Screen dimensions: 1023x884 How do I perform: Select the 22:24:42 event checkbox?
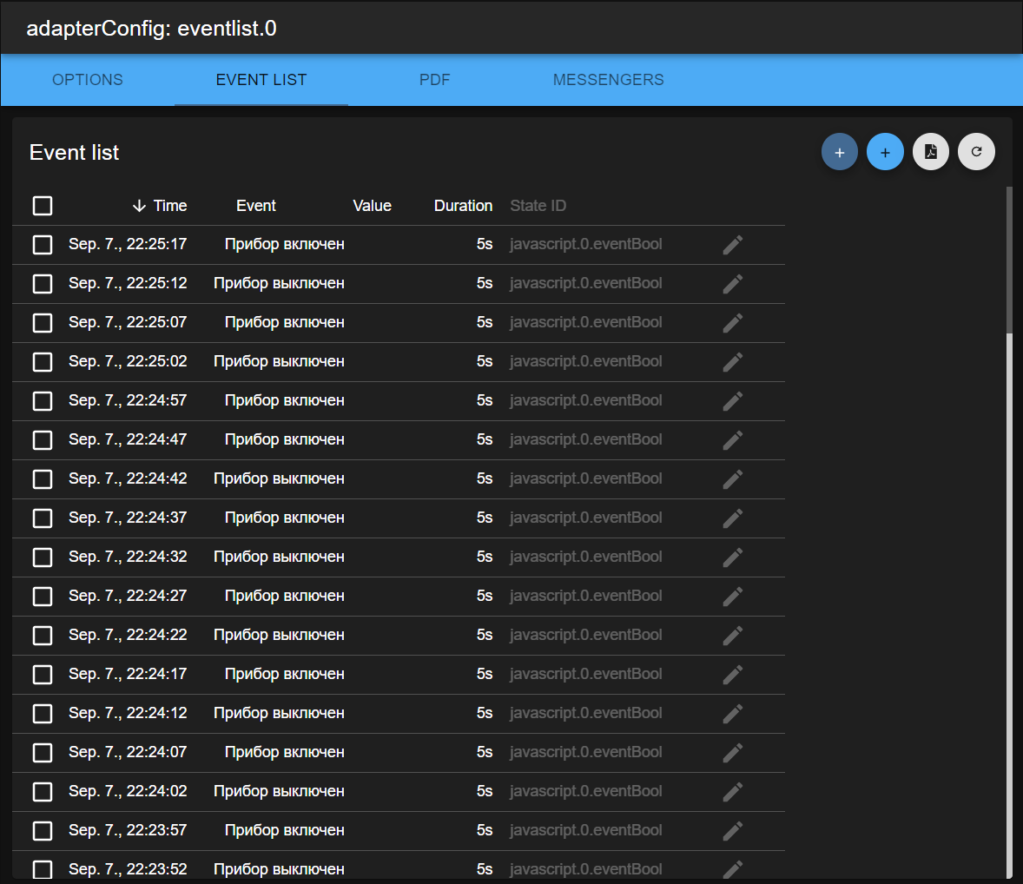[43, 478]
